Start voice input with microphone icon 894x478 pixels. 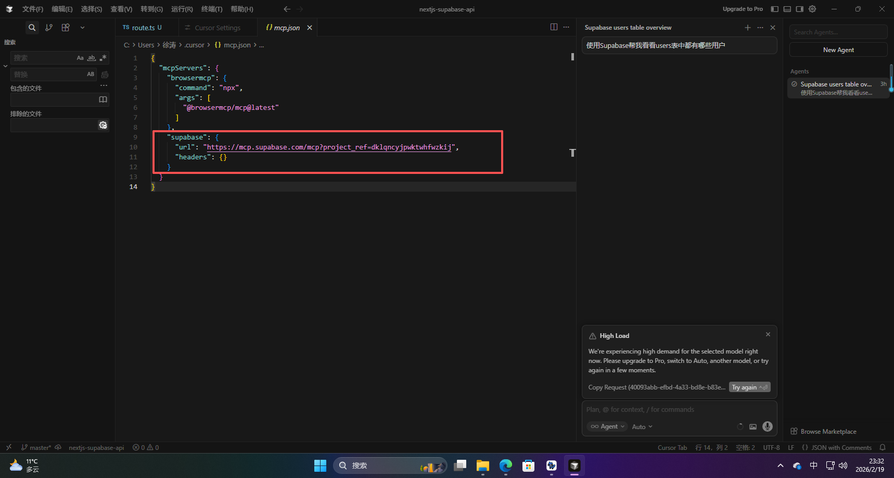[x=767, y=426]
